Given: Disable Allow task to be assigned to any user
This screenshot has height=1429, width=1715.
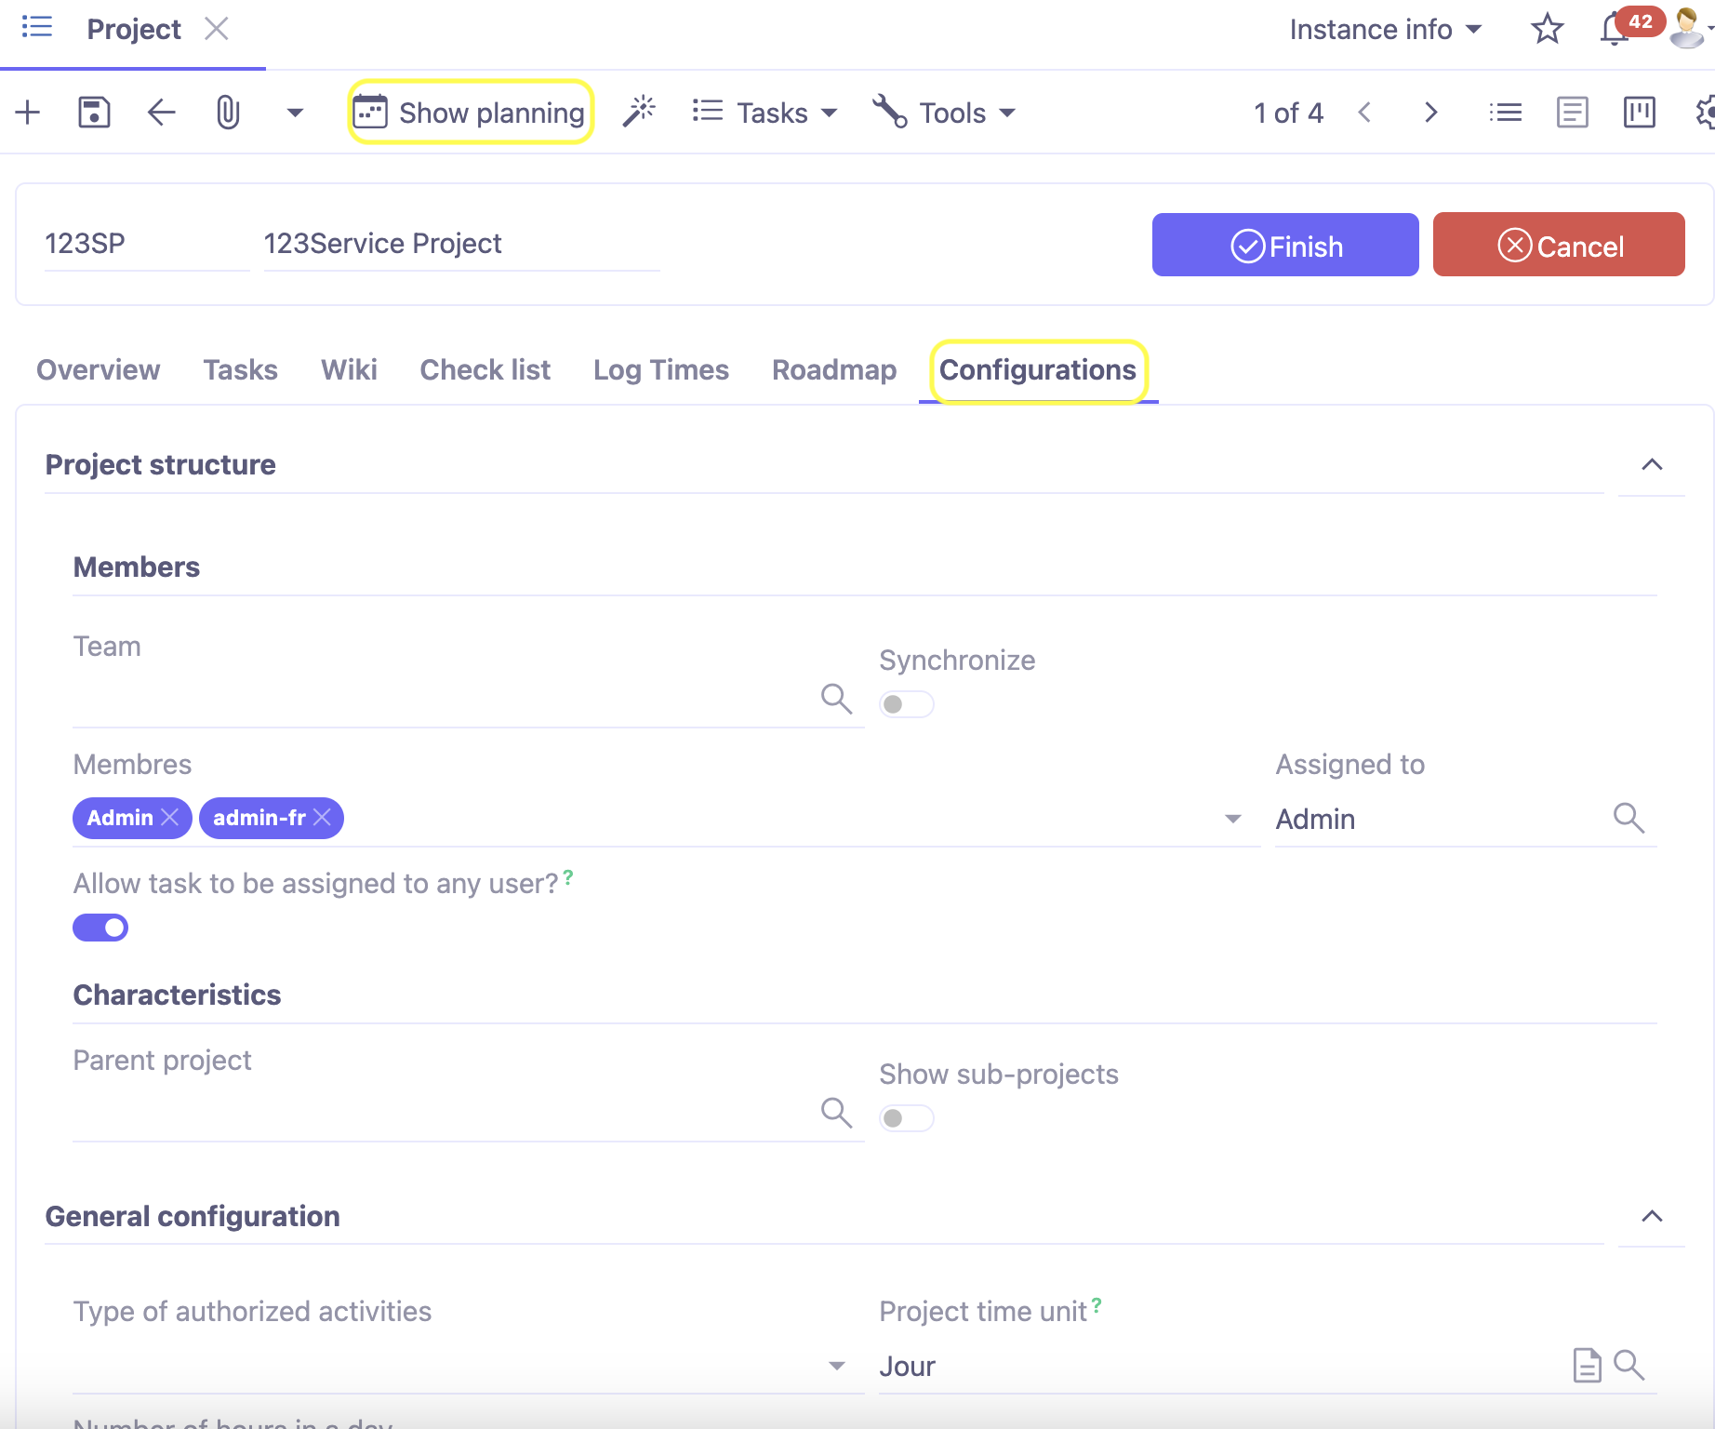Looking at the screenshot, I should (100, 927).
